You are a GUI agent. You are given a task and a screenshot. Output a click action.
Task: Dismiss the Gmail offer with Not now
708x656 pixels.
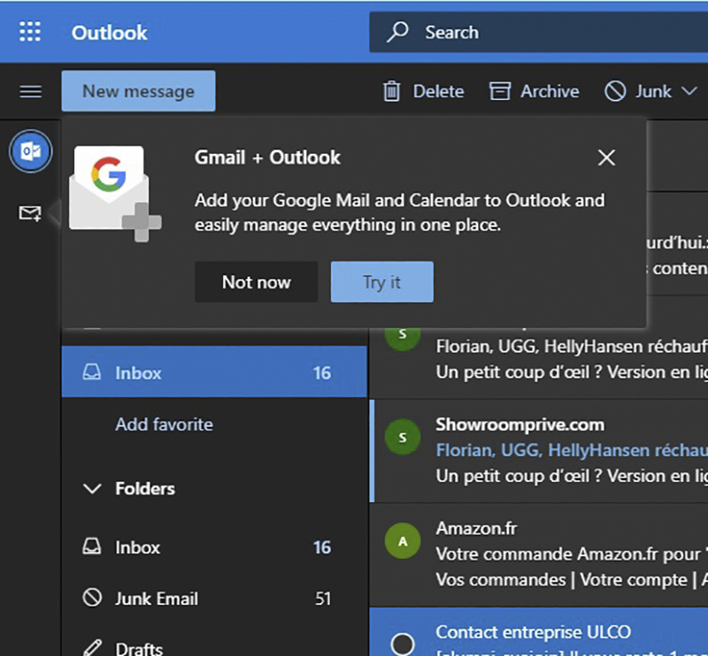pos(256,282)
